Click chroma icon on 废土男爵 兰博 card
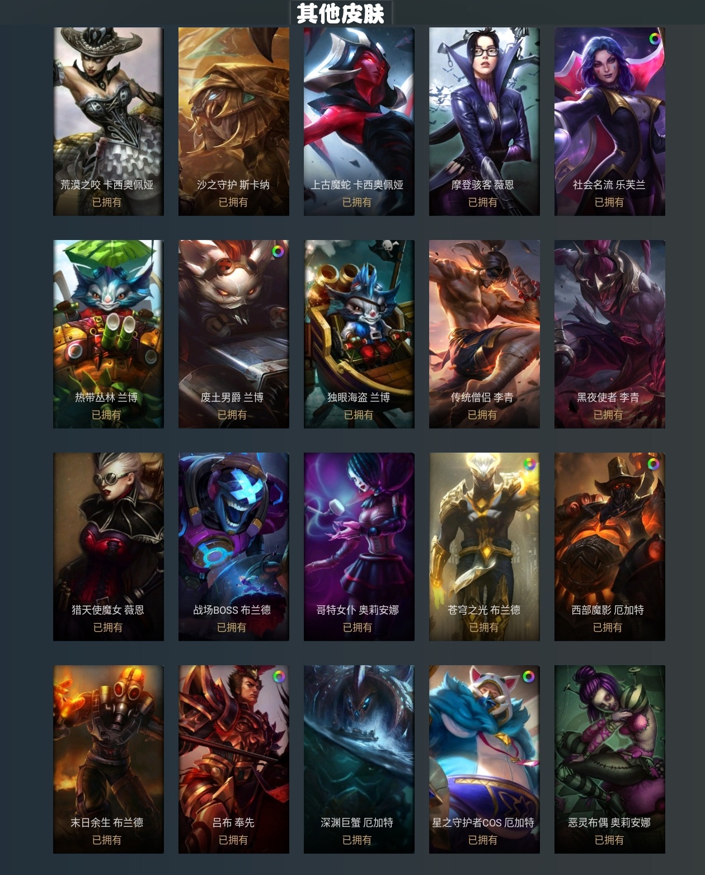The height and width of the screenshot is (875, 705). [278, 251]
